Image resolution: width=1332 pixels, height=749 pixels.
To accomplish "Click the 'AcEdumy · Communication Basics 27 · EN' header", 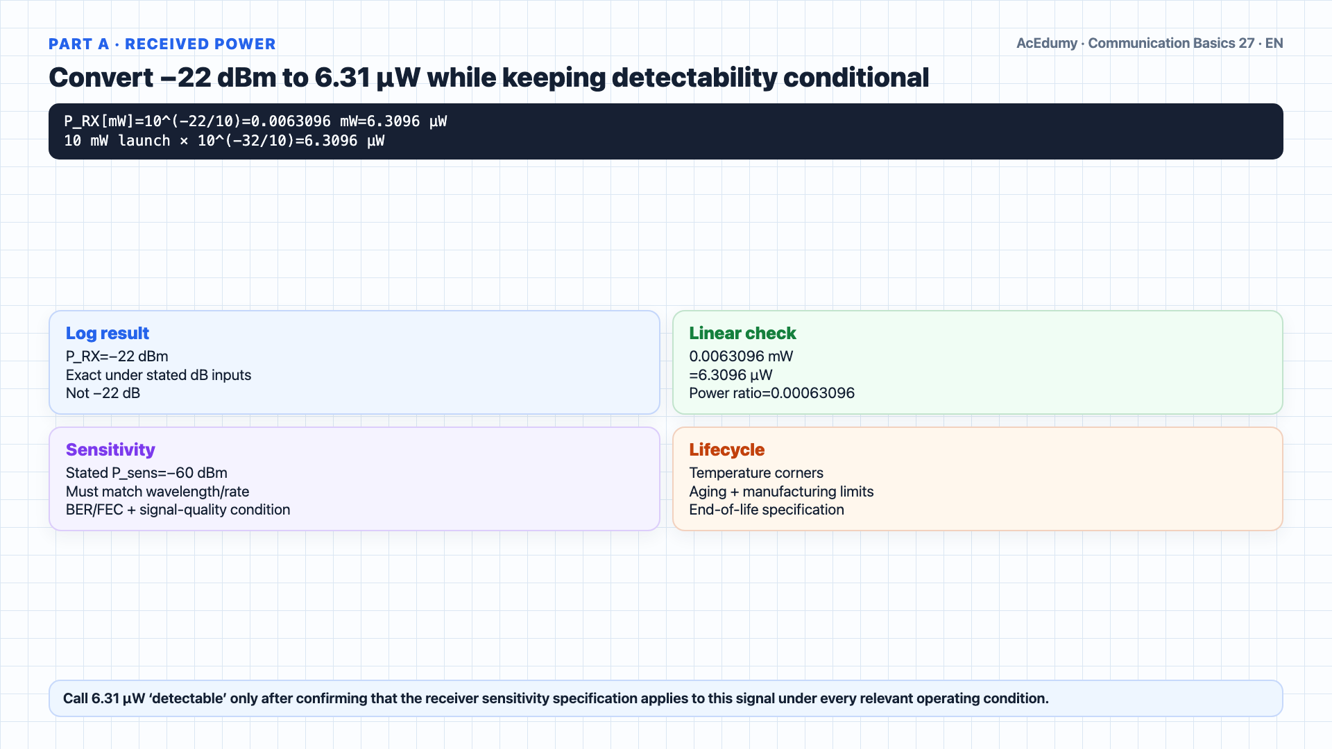I will tap(1150, 43).
